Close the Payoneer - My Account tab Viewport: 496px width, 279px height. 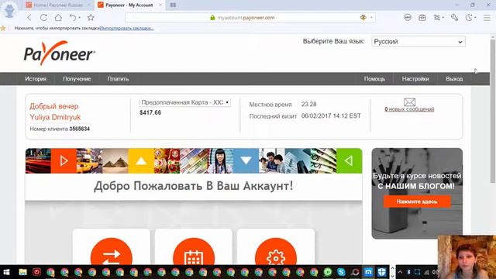click(160, 5)
